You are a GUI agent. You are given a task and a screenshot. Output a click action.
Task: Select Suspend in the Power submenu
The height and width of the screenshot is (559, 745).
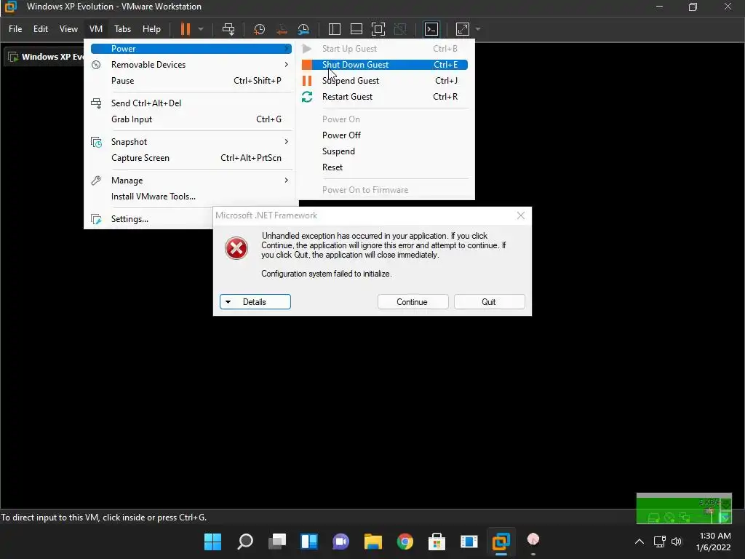(384, 151)
